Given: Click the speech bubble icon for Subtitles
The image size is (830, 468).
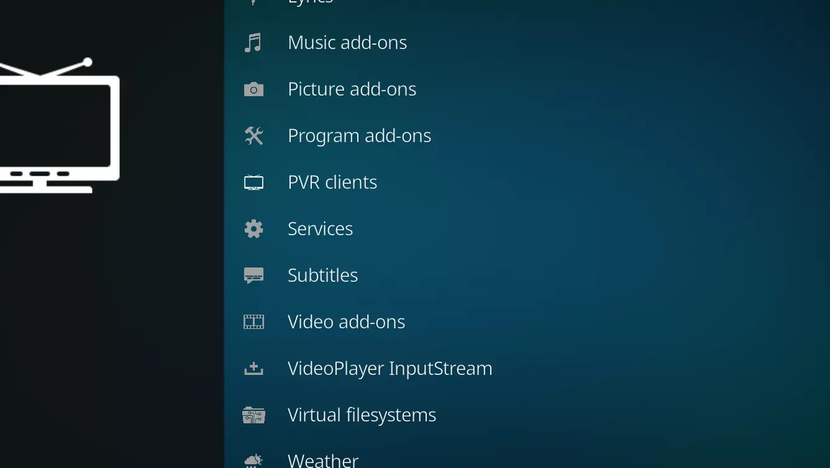Looking at the screenshot, I should click(253, 275).
